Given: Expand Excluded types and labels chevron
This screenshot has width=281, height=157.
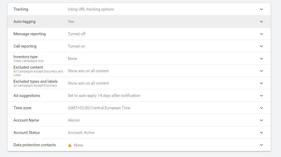Looking at the screenshot, I should click(x=261, y=83).
